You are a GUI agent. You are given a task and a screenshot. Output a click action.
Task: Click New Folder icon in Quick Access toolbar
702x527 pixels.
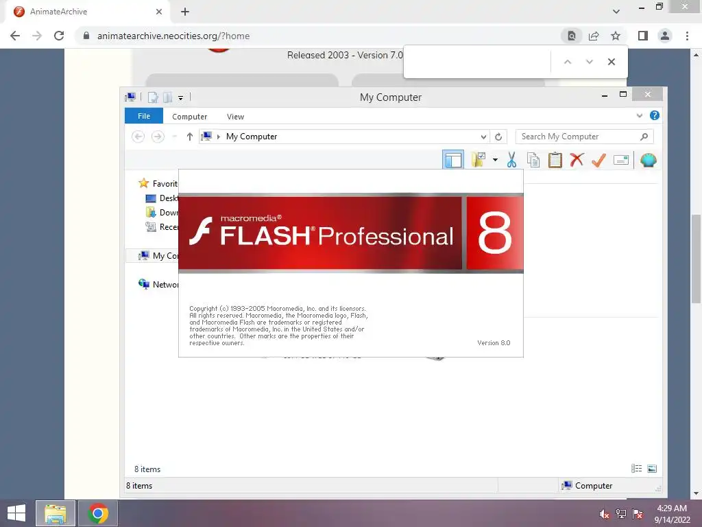[167, 97]
